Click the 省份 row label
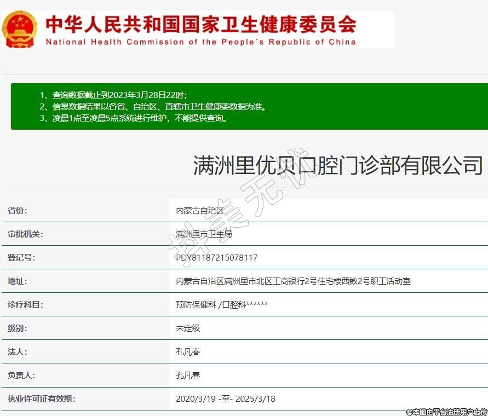This screenshot has height=416, width=488. (18, 211)
